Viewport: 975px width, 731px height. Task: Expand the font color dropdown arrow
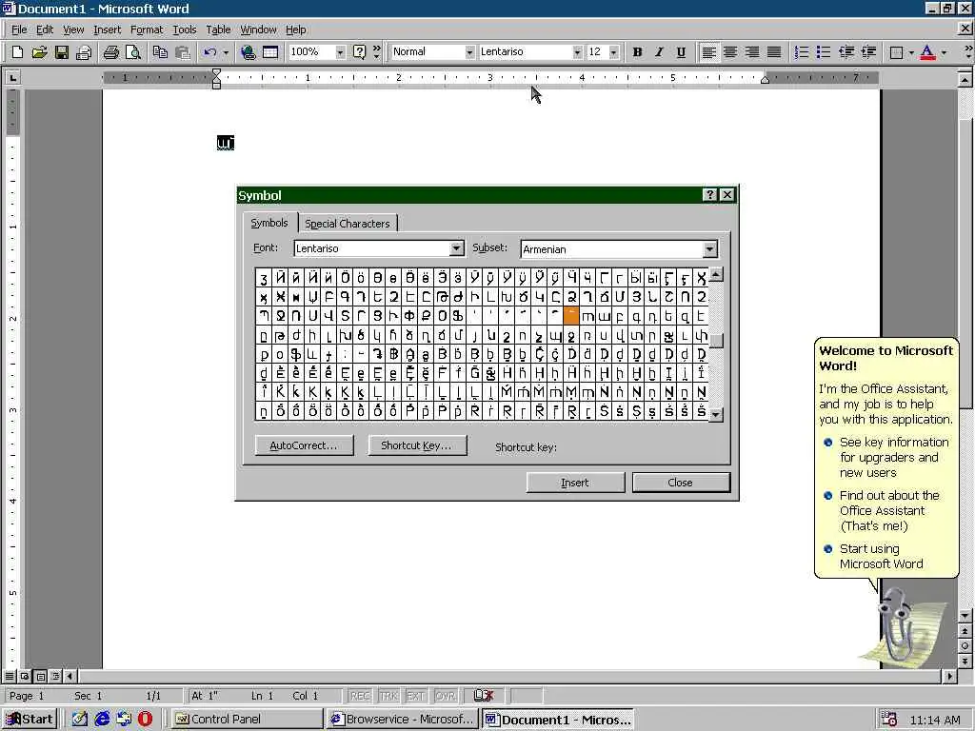944,52
